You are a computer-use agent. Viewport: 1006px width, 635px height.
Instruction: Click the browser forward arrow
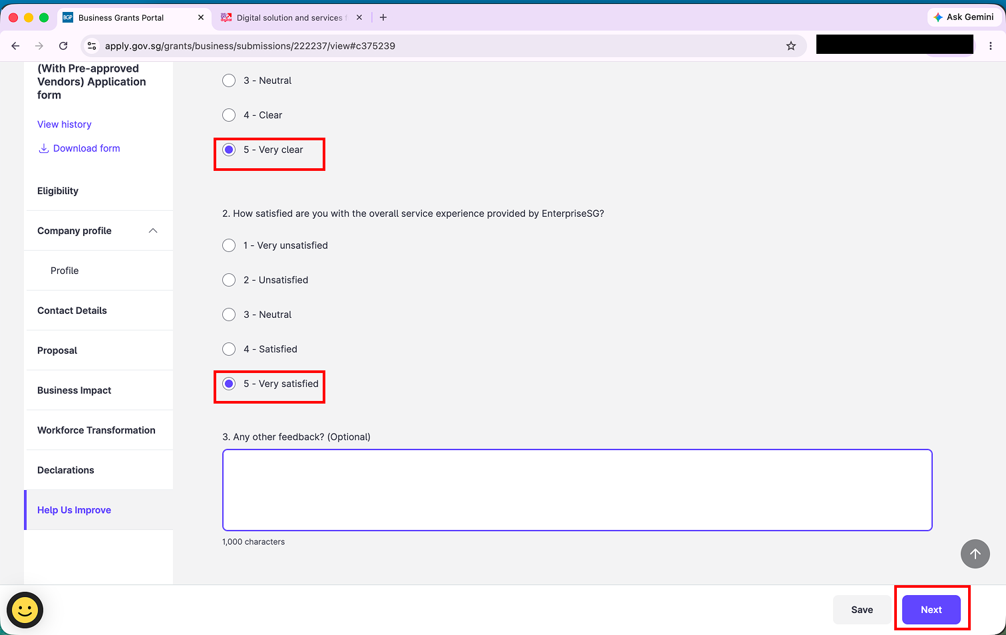[x=39, y=46]
